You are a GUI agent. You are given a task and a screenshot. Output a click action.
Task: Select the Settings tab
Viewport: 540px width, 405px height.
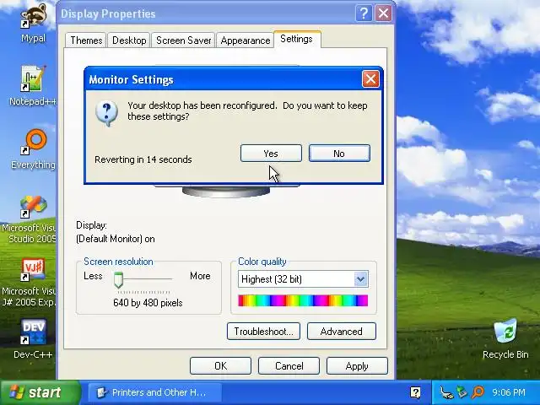(296, 39)
